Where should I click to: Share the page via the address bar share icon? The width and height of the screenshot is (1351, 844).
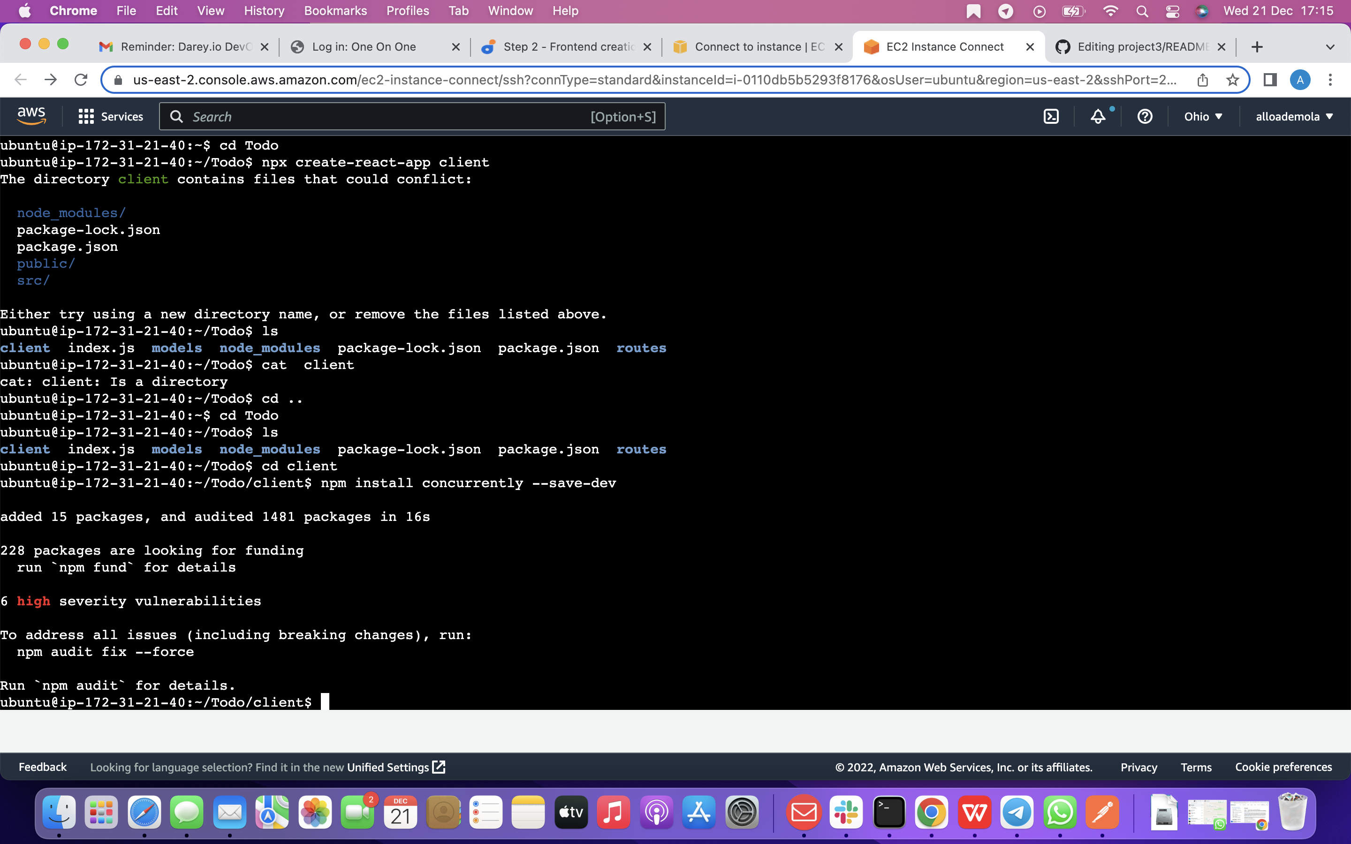pyautogui.click(x=1203, y=80)
